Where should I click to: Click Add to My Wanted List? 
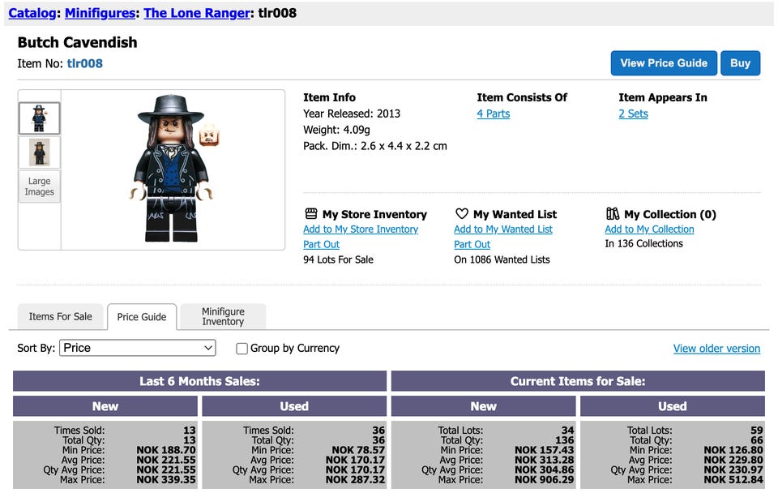[503, 229]
